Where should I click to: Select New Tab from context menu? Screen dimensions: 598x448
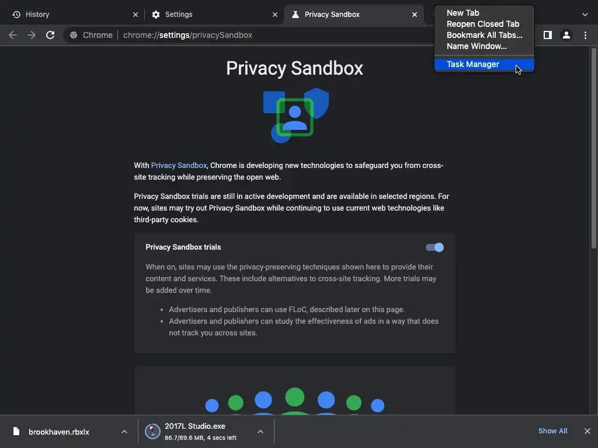pyautogui.click(x=484, y=13)
